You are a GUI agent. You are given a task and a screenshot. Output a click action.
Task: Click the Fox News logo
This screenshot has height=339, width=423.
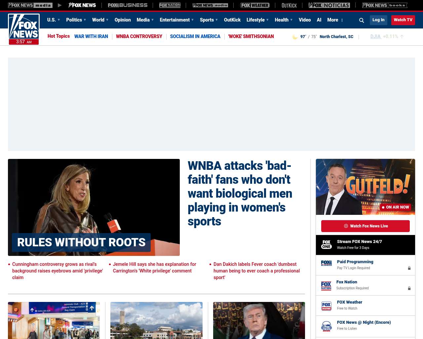24,26
